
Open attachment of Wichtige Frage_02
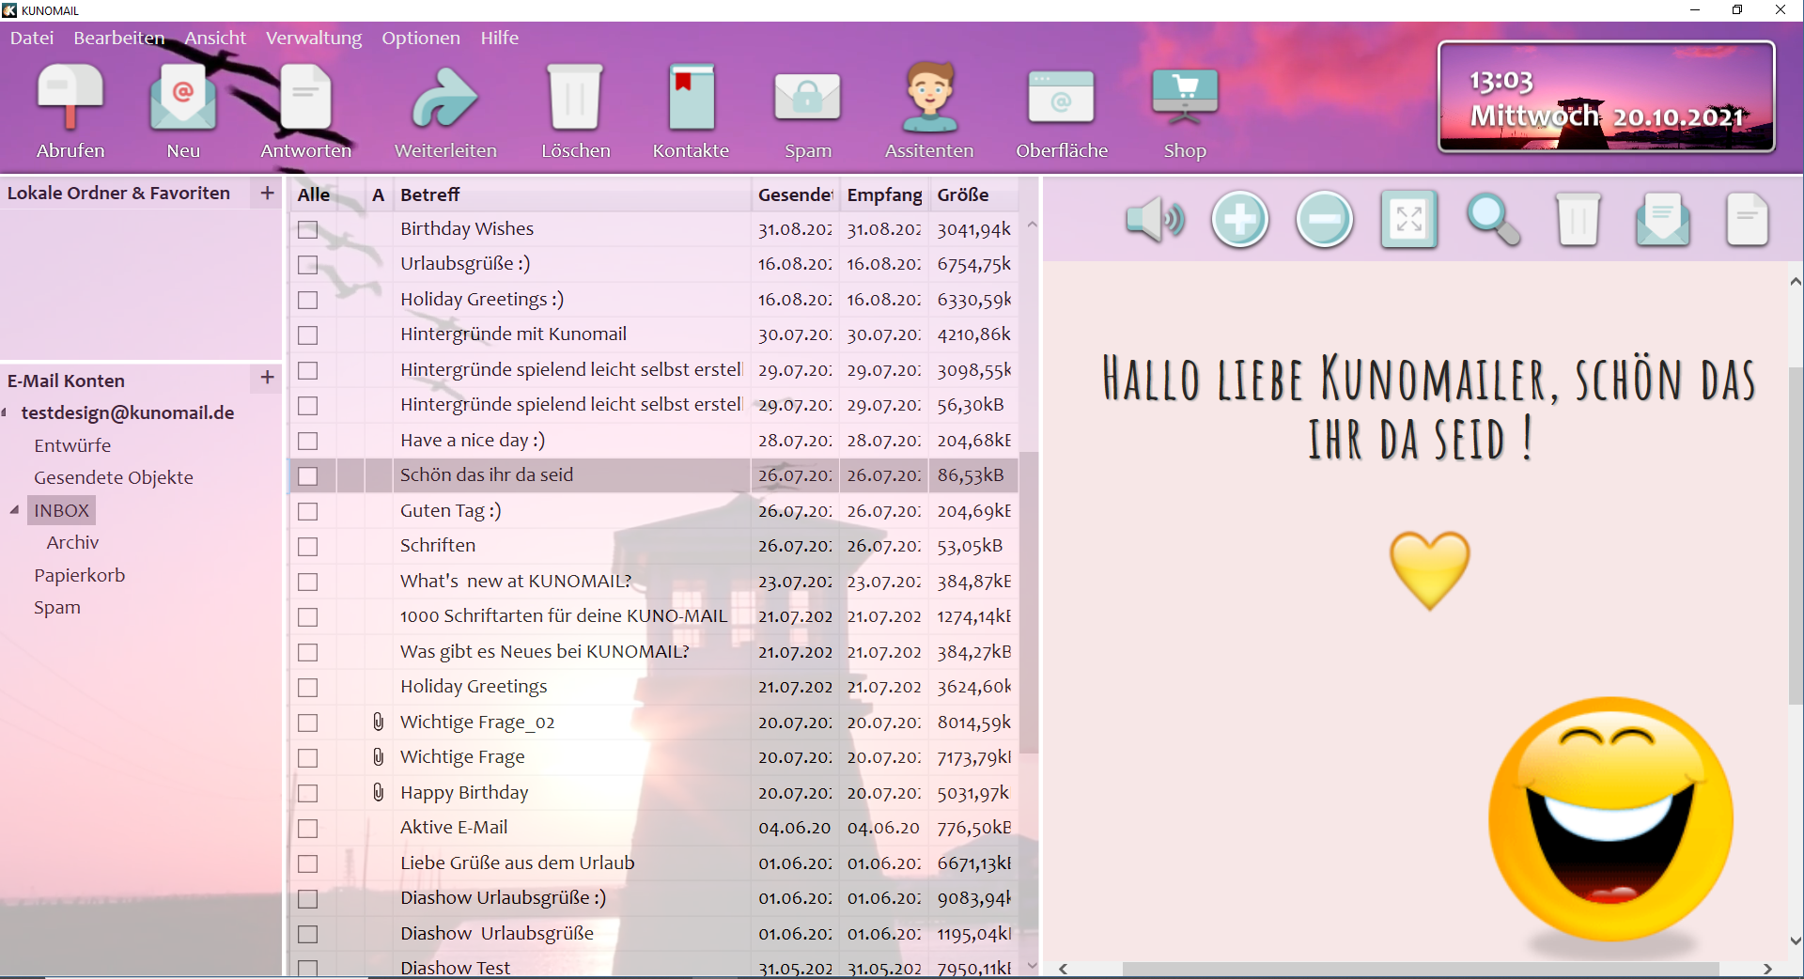tap(379, 722)
